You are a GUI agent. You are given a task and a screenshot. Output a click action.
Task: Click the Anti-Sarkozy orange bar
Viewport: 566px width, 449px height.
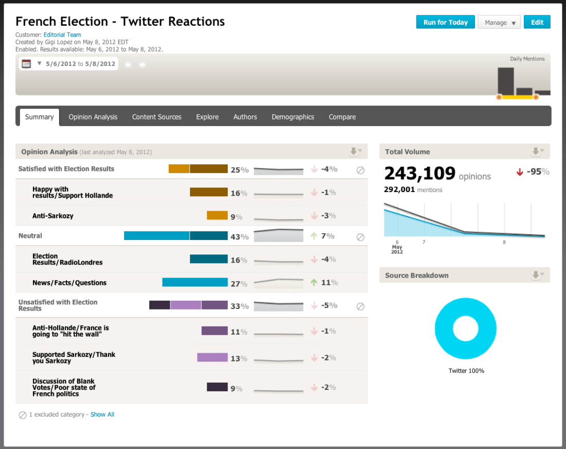point(217,216)
